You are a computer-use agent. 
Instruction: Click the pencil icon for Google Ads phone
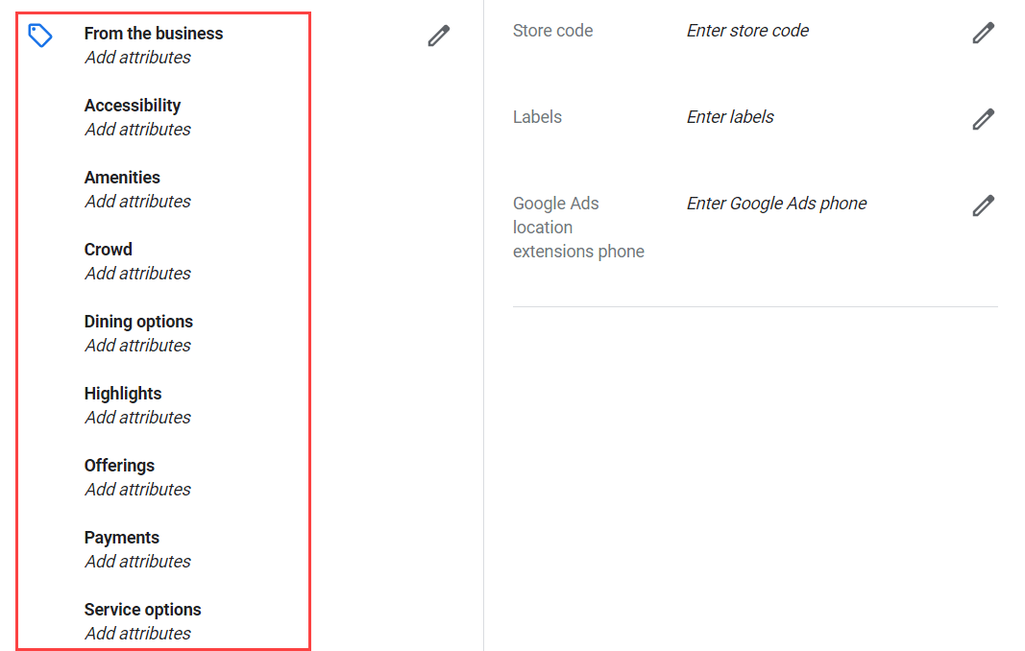pyautogui.click(x=983, y=205)
